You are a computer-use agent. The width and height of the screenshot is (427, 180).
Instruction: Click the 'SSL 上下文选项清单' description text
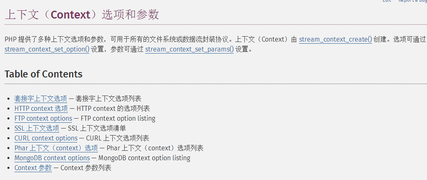tap(97, 128)
